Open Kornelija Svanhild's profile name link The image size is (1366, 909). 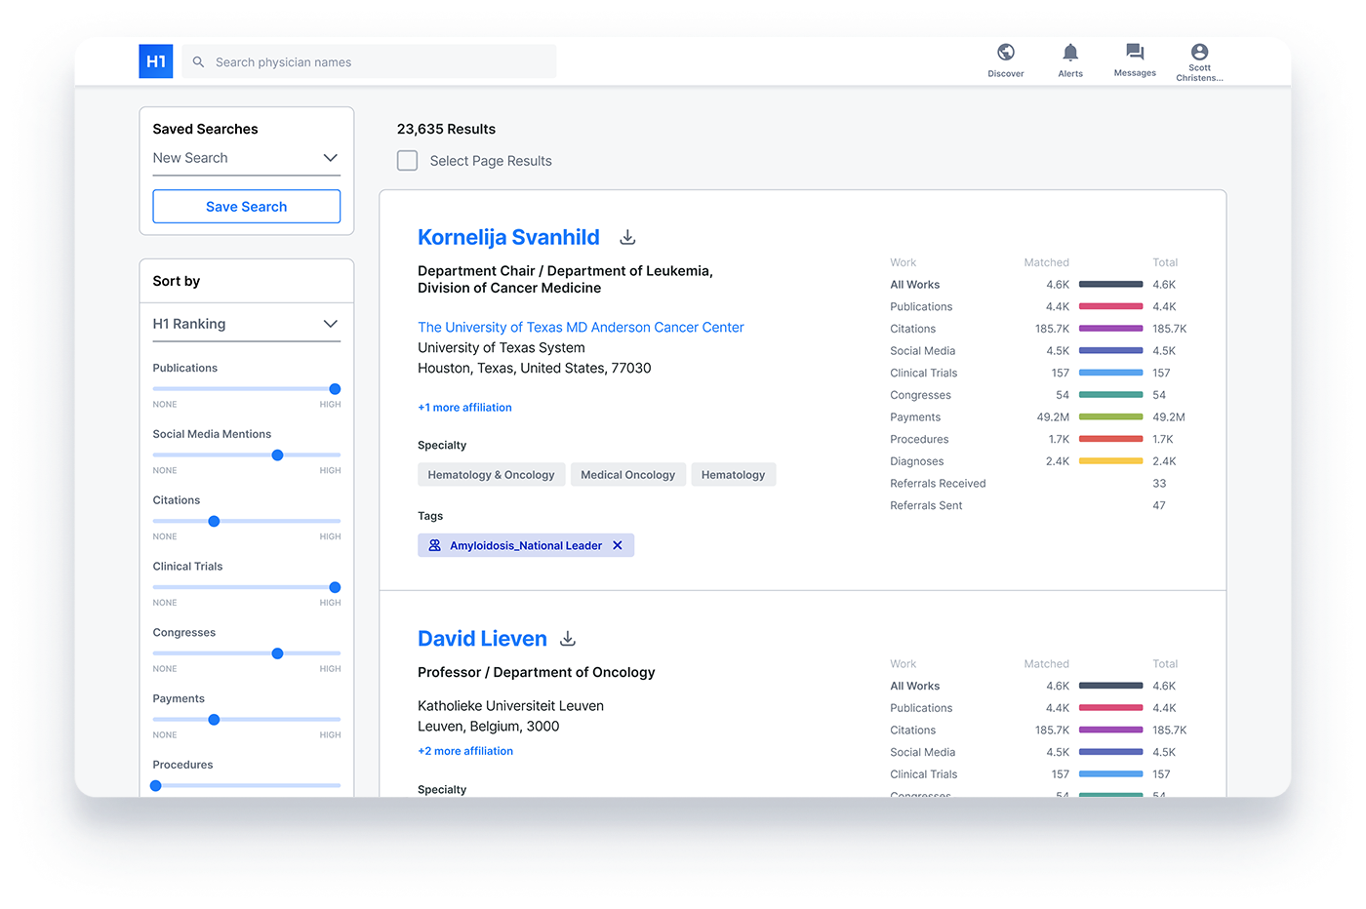click(508, 237)
